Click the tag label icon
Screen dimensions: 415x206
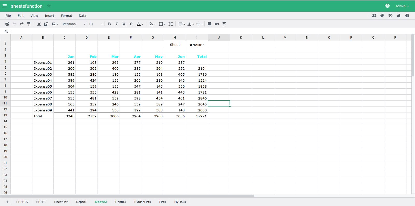click(382, 16)
